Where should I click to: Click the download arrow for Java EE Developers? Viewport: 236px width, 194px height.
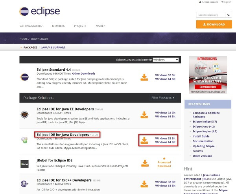144,115
